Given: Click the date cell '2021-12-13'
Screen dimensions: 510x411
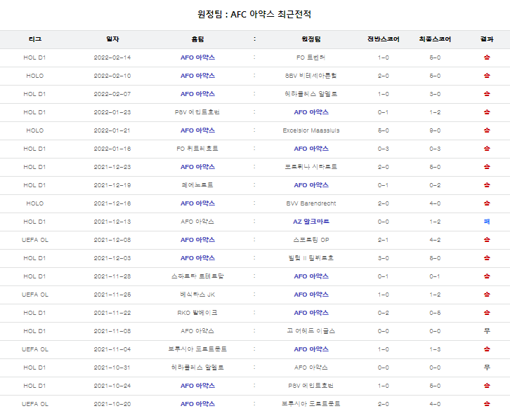Looking at the screenshot, I should coord(112,222).
